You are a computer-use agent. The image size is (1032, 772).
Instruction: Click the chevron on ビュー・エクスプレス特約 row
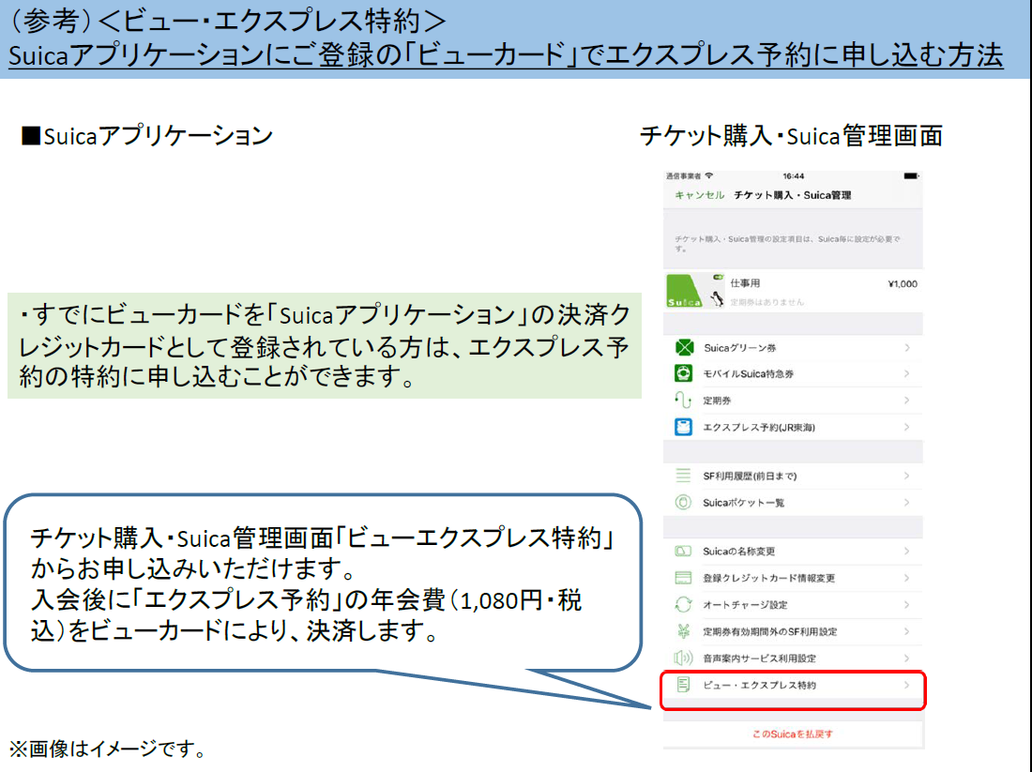point(907,685)
